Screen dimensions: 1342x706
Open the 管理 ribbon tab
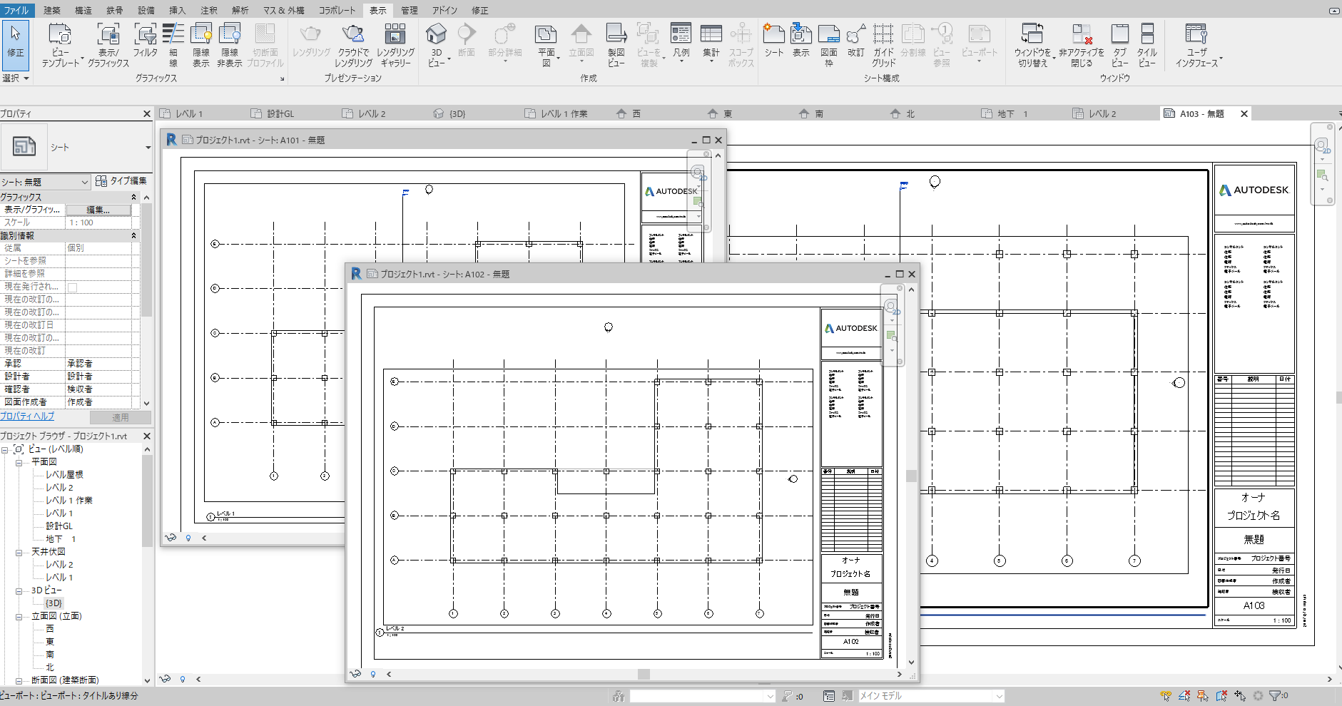tap(409, 10)
